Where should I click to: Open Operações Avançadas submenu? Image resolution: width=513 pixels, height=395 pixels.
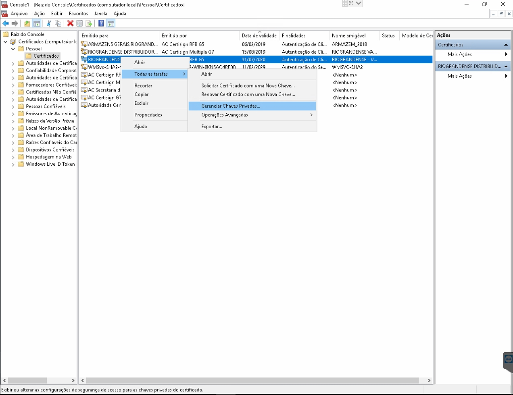click(x=225, y=115)
